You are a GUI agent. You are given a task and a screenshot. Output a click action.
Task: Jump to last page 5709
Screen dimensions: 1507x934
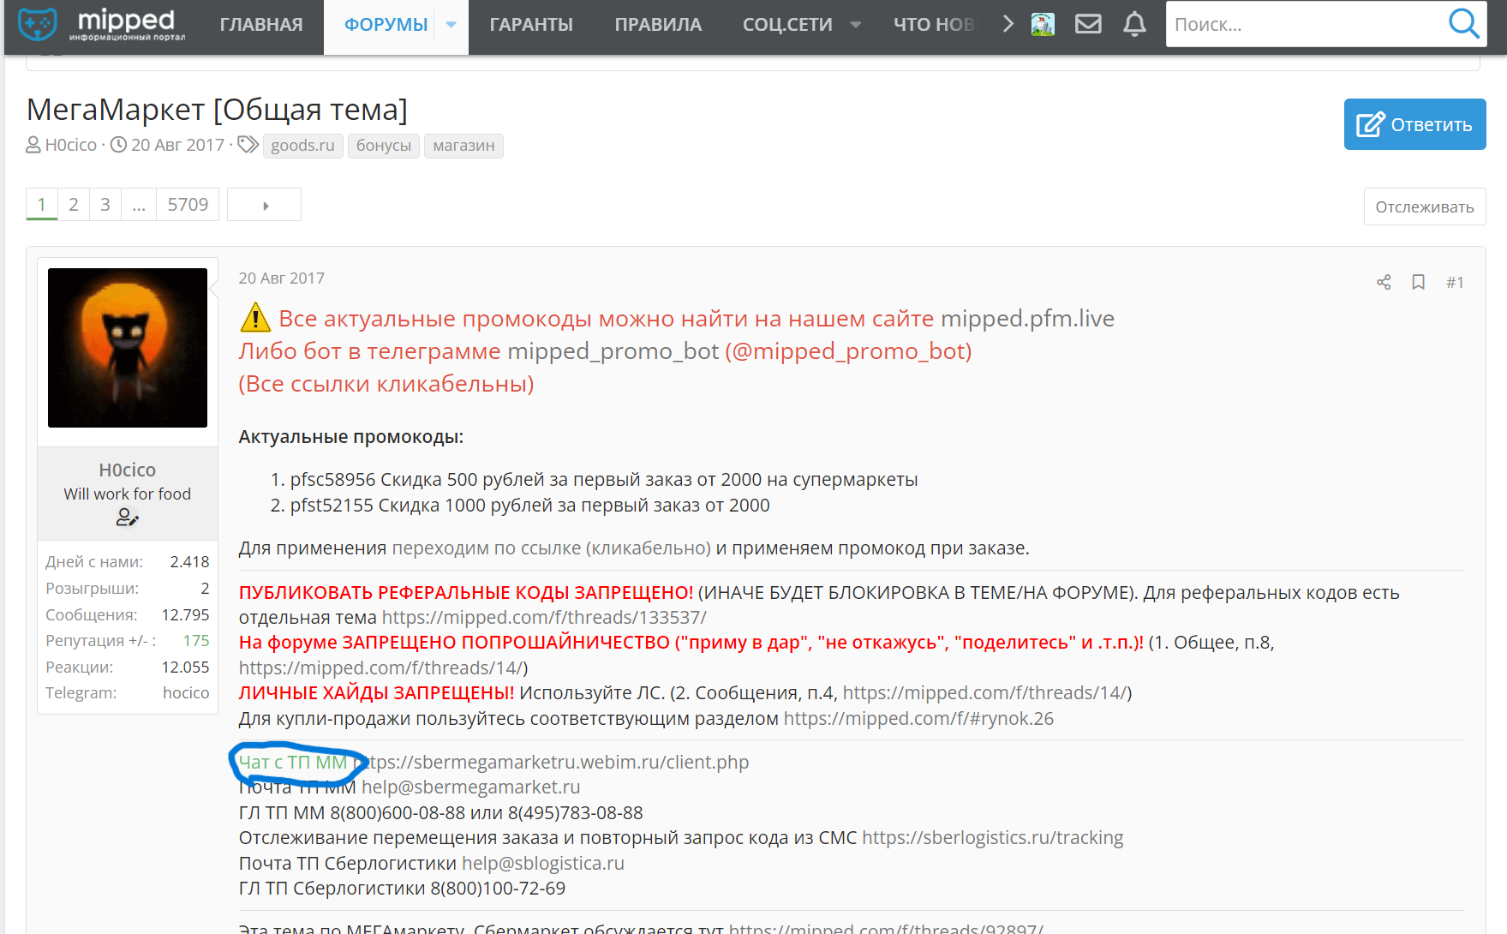(188, 205)
